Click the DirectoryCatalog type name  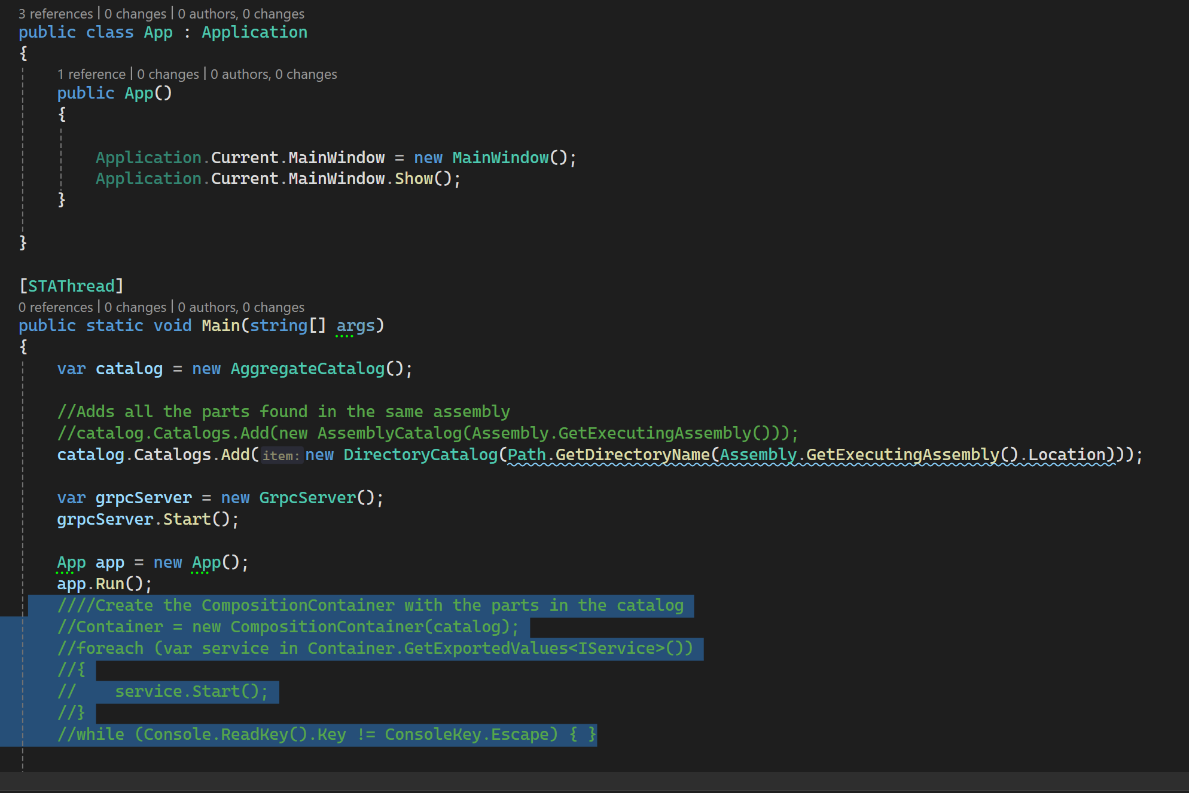point(420,455)
